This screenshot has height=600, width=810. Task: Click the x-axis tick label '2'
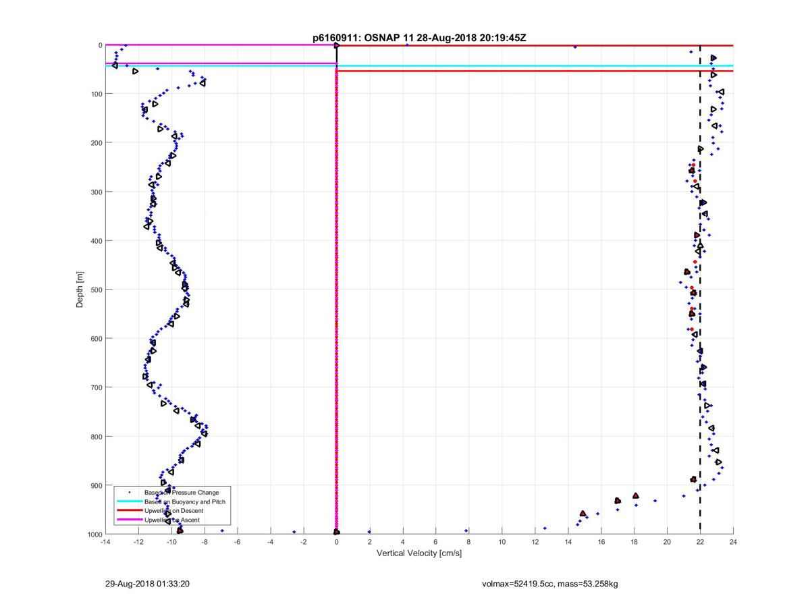[x=369, y=542]
